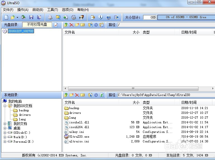The image size is (215, 160).
Task: Click the Make CD/DVD Image drive icon
Action: (50, 17)
